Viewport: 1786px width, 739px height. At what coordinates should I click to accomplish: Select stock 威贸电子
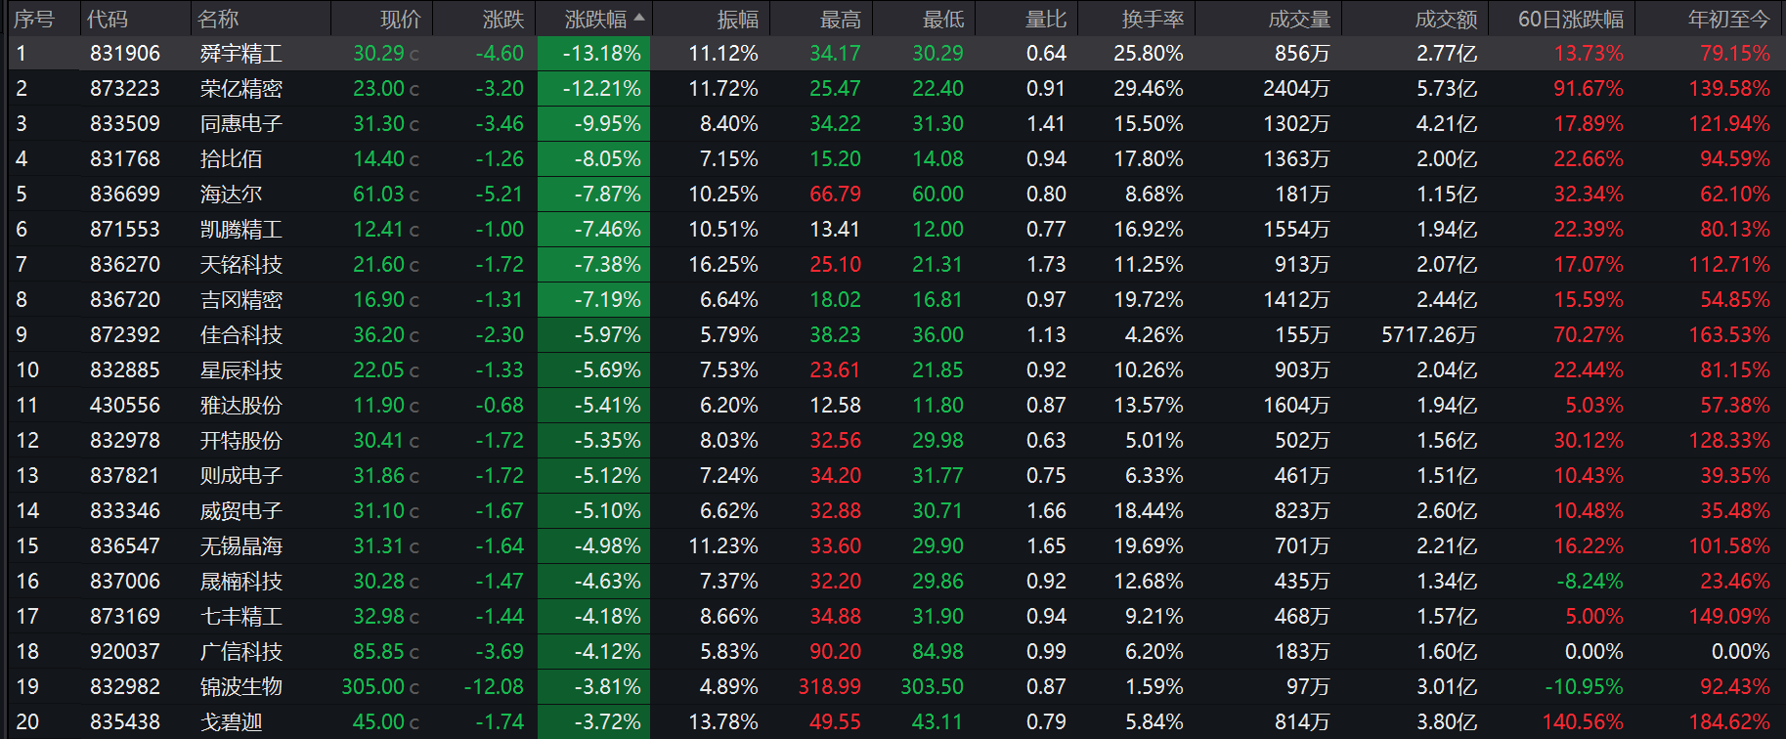(x=241, y=511)
